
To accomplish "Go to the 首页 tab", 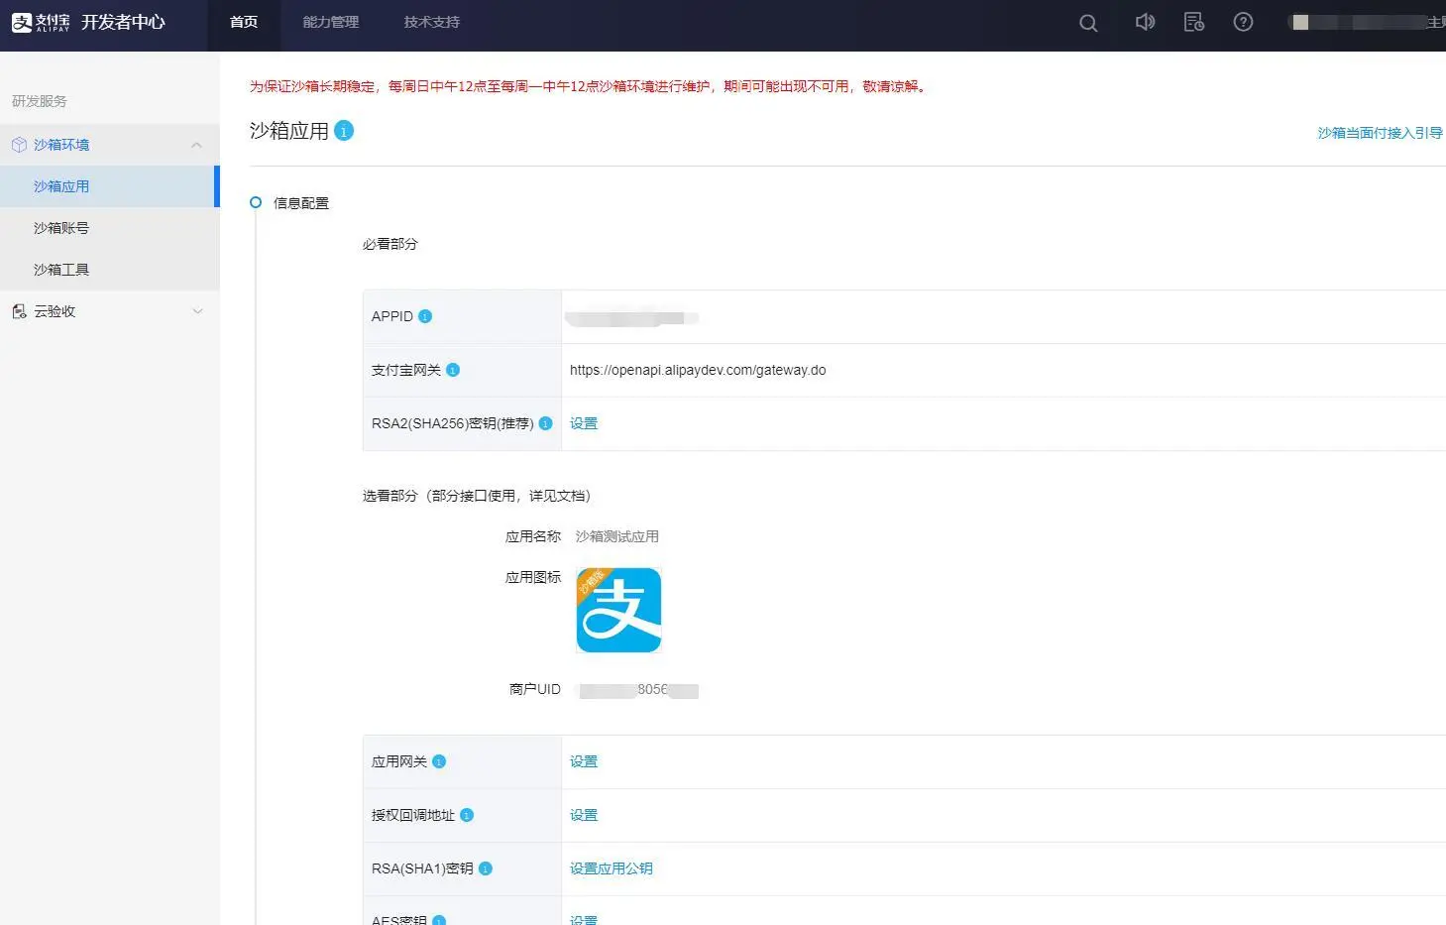I will pyautogui.click(x=244, y=22).
